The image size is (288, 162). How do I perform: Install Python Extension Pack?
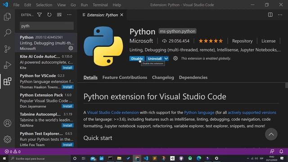pos(67,106)
